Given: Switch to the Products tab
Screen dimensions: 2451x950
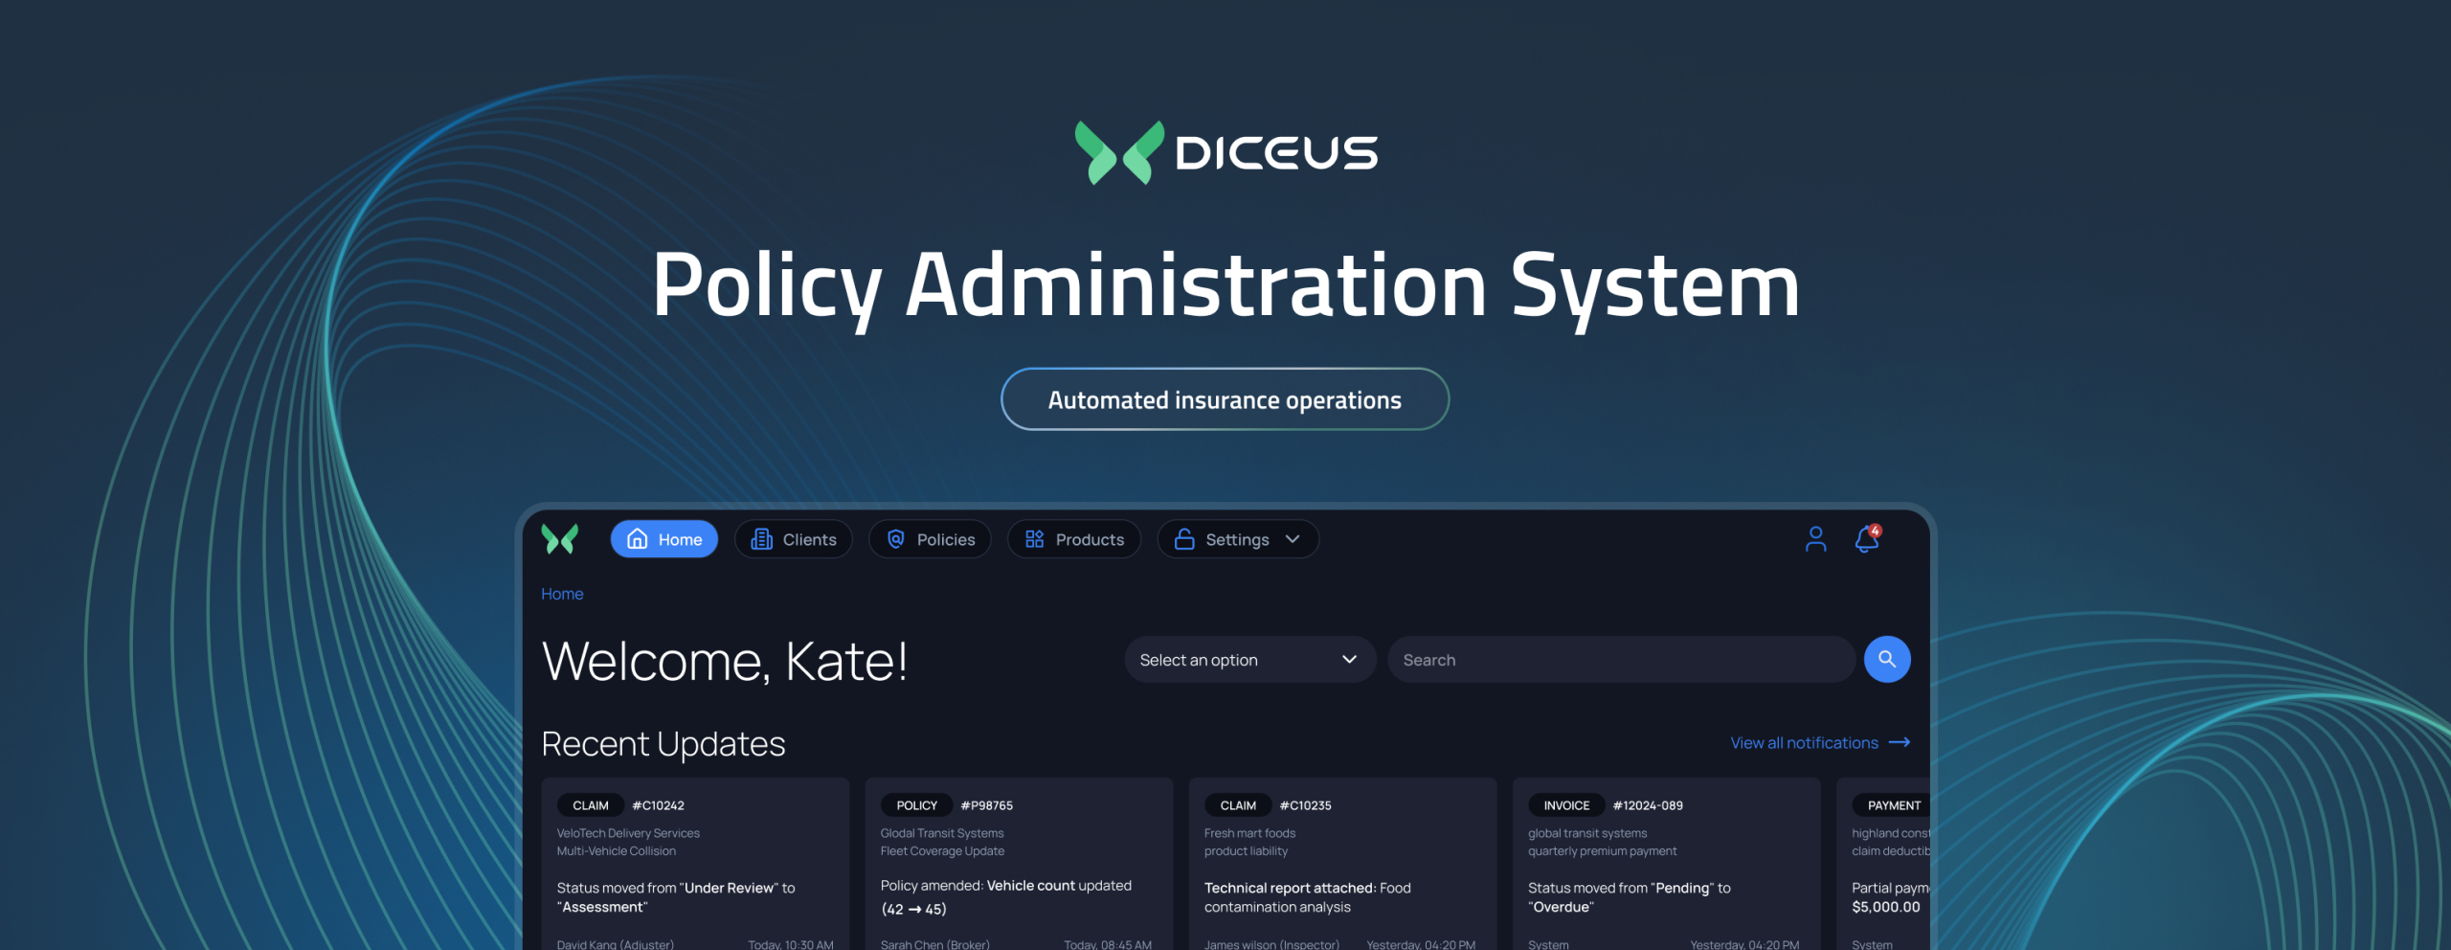Looking at the screenshot, I should [1073, 539].
